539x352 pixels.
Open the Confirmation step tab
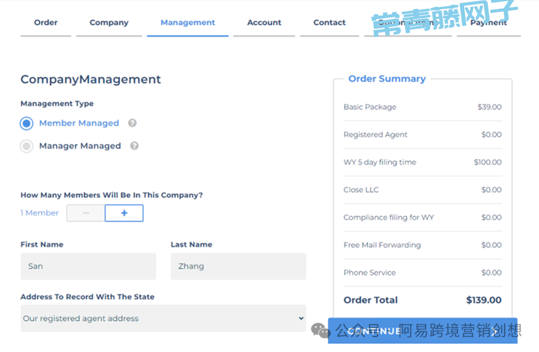[408, 23]
